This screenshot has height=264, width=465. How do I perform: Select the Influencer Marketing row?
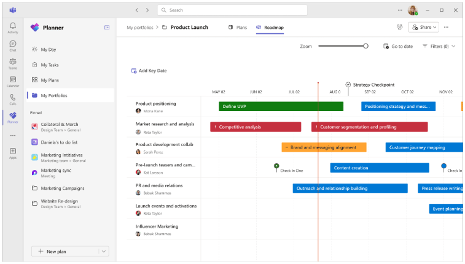tap(164, 230)
